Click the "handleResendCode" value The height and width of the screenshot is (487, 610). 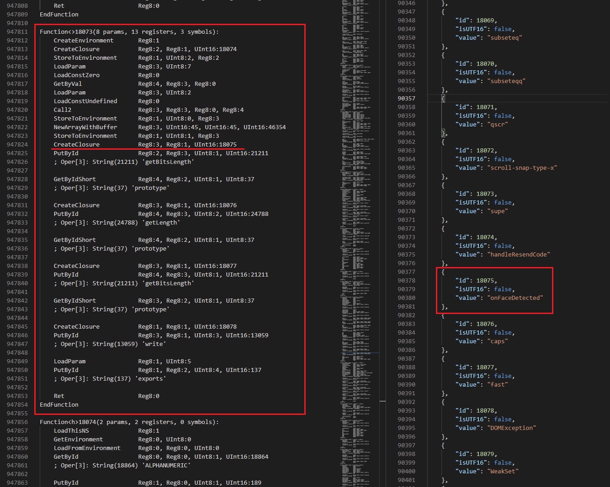point(519,255)
